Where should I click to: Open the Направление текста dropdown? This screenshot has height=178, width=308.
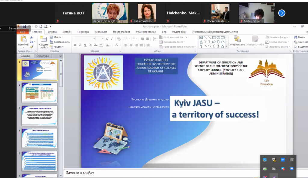click(174, 37)
